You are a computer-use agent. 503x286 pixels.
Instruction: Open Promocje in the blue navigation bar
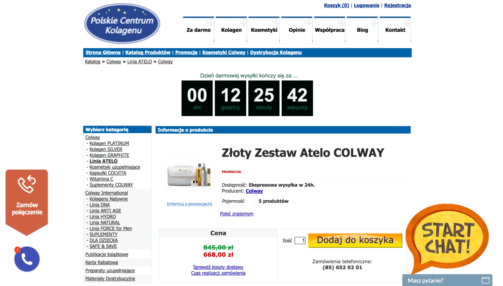(186, 52)
